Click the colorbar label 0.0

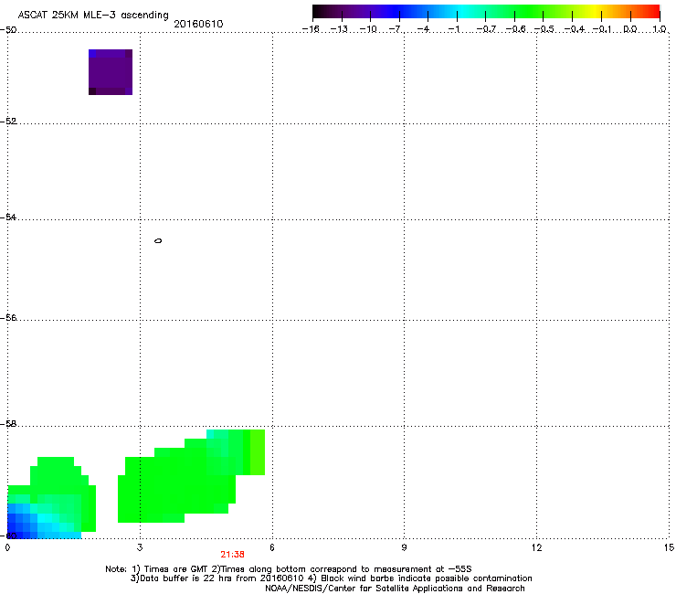[x=630, y=29]
